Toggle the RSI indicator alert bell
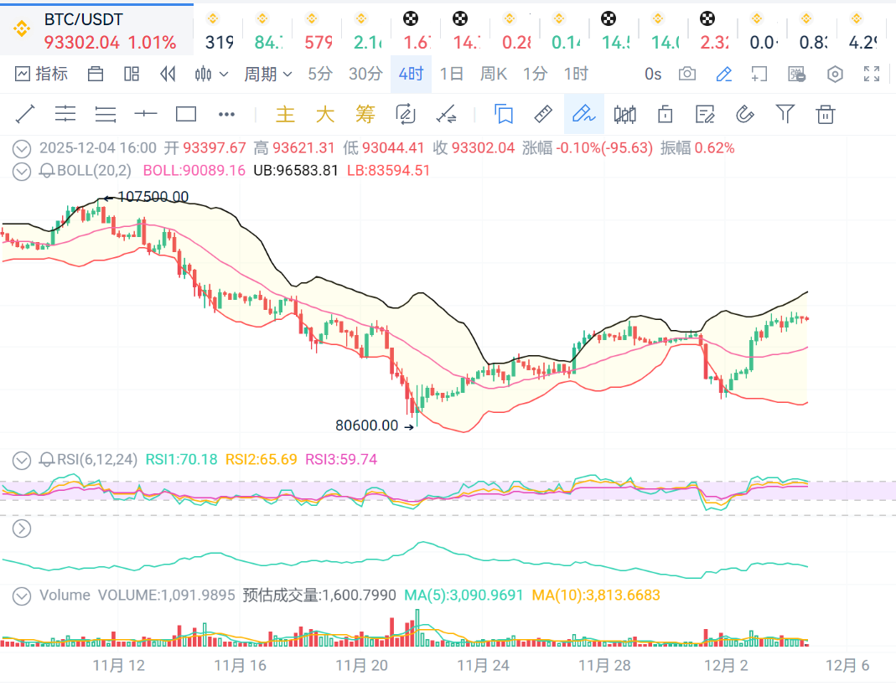Image resolution: width=896 pixels, height=686 pixels. pyautogui.click(x=47, y=459)
